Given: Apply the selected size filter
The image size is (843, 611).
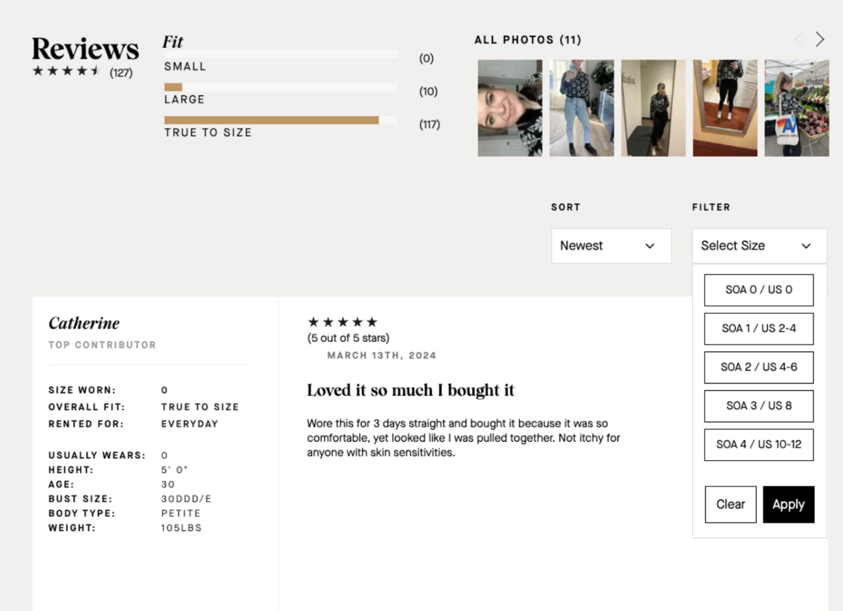Looking at the screenshot, I should tap(788, 504).
